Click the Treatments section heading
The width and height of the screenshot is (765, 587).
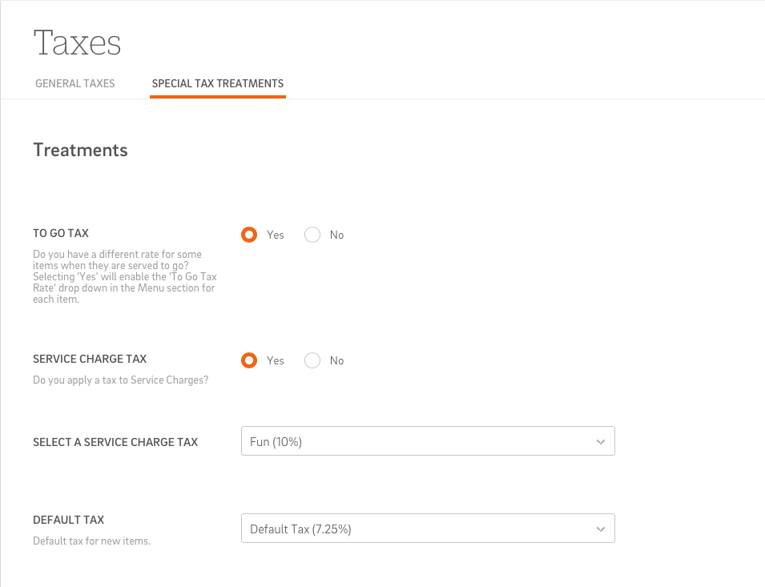pos(80,151)
